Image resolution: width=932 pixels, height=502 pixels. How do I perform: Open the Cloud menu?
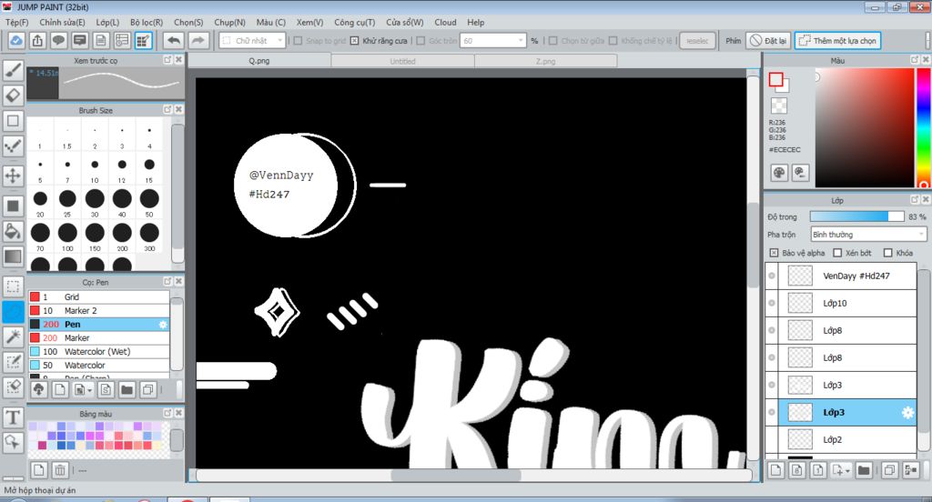445,22
